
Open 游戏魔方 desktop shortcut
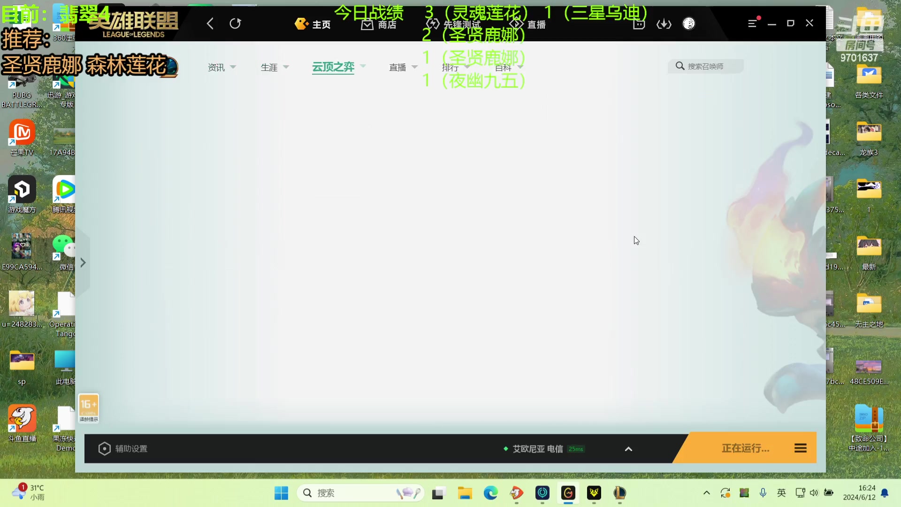(22, 194)
